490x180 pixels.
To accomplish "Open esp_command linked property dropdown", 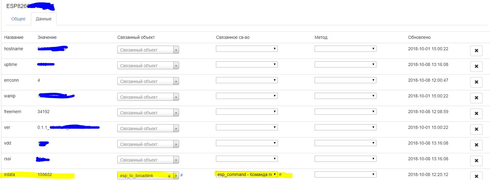I will point(247,174).
